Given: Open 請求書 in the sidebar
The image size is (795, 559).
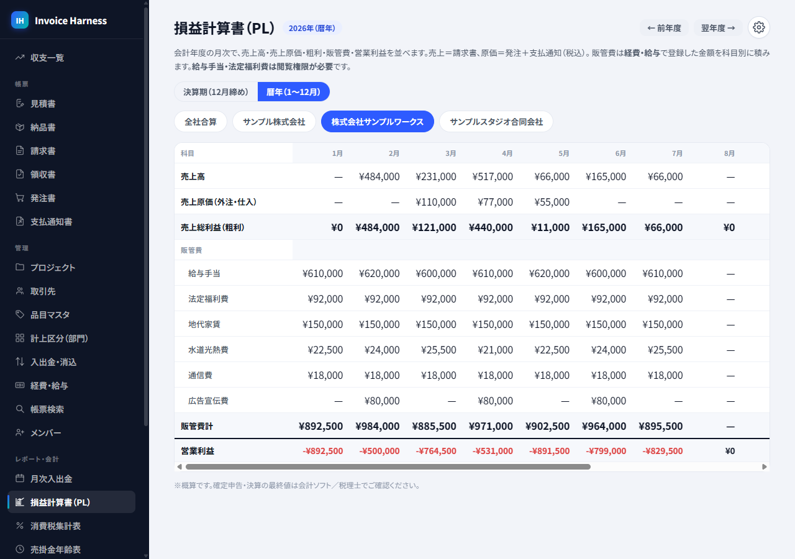Looking at the screenshot, I should pos(71,151).
